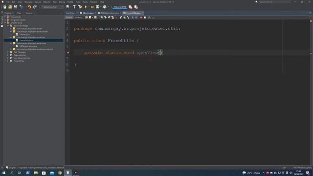The width and height of the screenshot is (313, 176).
Task: Expand the Project Files node
Action: [8, 61]
